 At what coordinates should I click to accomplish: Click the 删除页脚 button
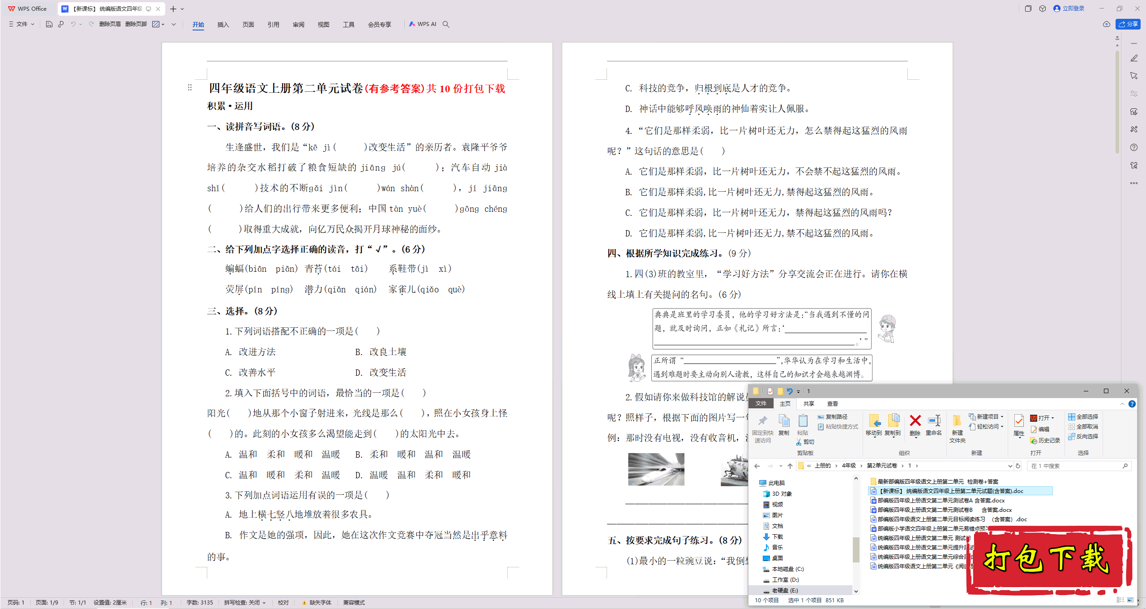[x=136, y=24]
